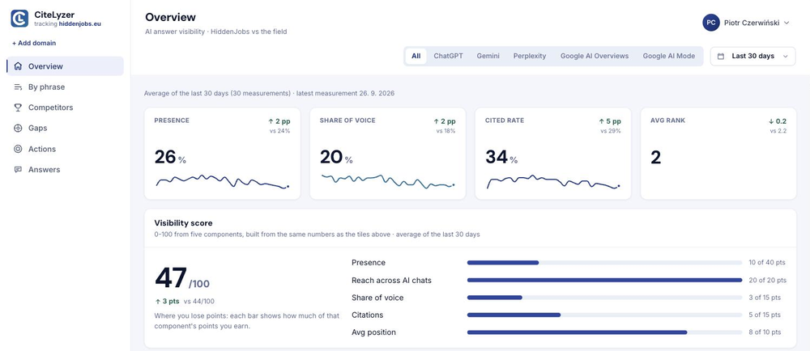Click the 'vs 44/100' comparison text
The image size is (810, 351).
(199, 302)
